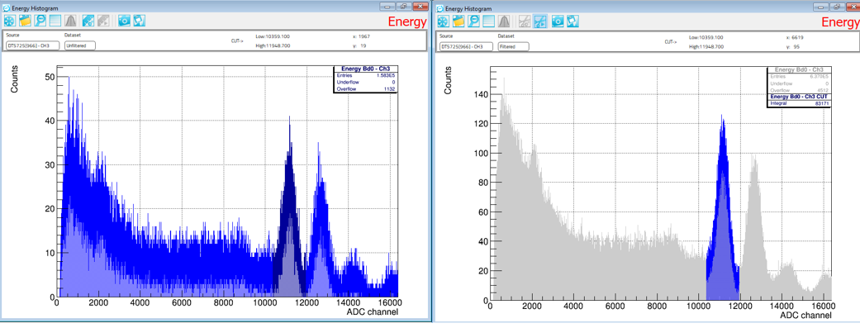Click the zoom-out magnifier in left window toolbar

point(40,21)
